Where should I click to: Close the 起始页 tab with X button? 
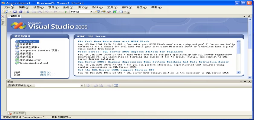coord(249,16)
